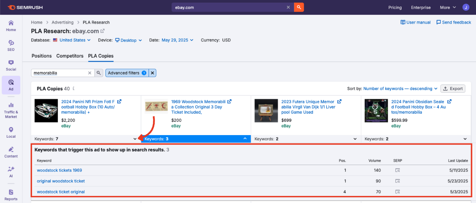This screenshot has height=203, width=476.
Task: Open the AI section in sidebar
Action: click(x=11, y=171)
